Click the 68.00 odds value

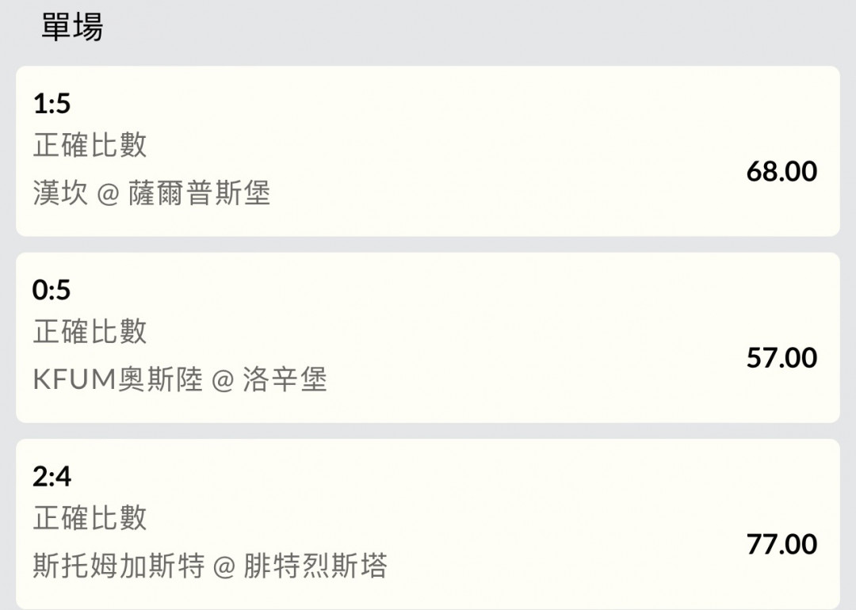click(x=781, y=171)
